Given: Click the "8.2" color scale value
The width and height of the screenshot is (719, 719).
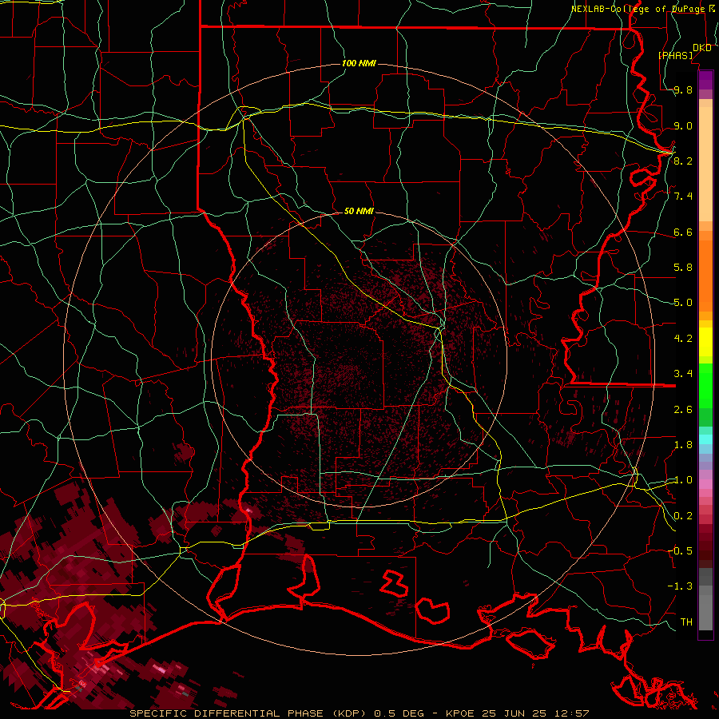Looking at the screenshot, I should (683, 161).
